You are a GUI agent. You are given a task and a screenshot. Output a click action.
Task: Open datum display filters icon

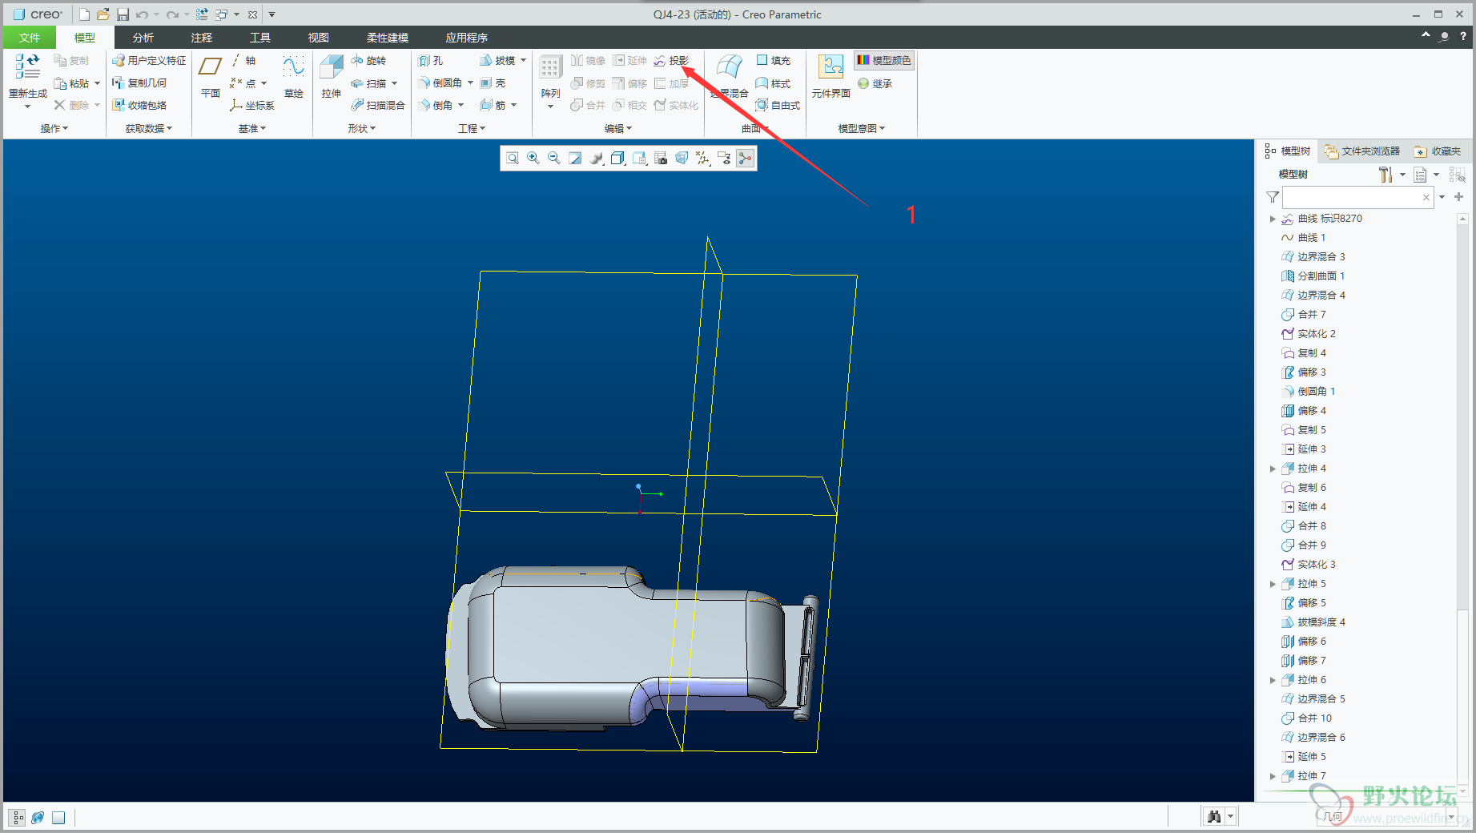703,159
